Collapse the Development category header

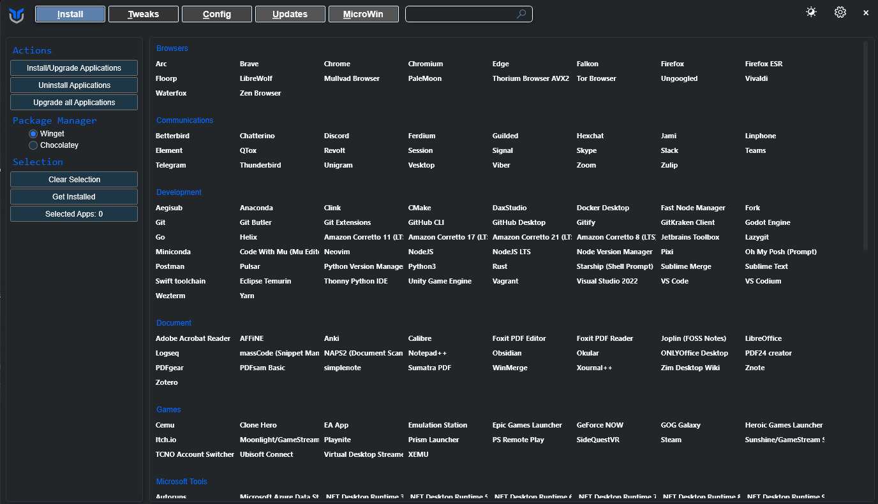[179, 192]
